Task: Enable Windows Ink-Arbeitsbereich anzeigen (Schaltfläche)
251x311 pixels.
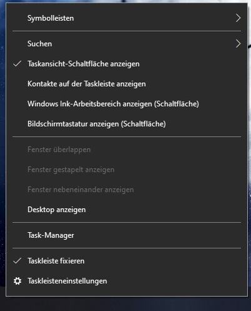Action: pos(126,104)
